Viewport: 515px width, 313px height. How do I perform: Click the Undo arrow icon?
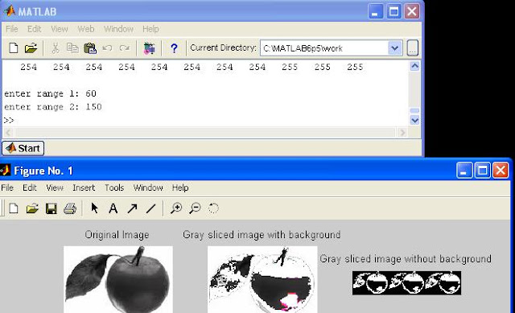click(x=107, y=48)
